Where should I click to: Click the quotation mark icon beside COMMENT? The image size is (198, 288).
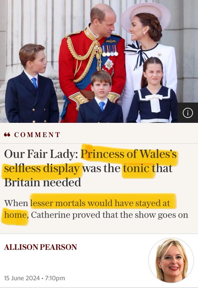point(7,135)
